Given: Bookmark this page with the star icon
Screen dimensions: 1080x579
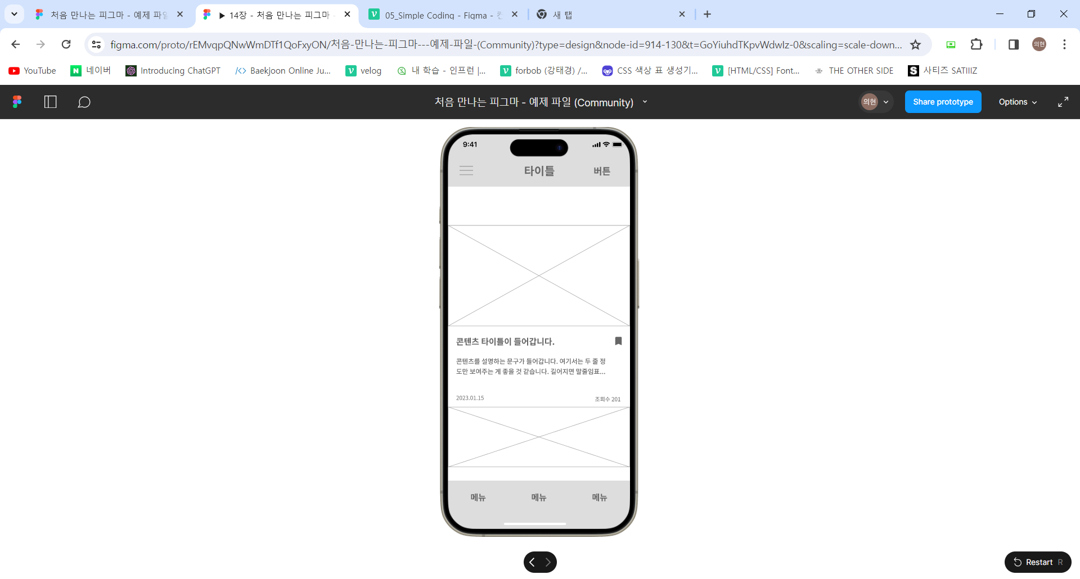Looking at the screenshot, I should [x=915, y=44].
